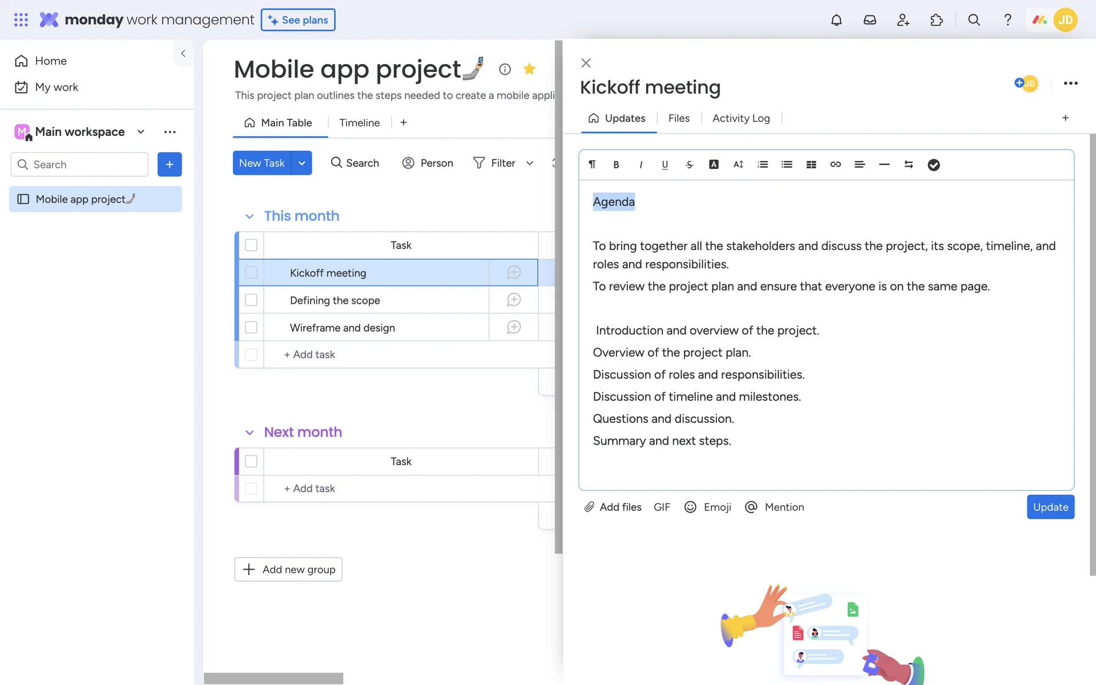Open the New Task dropdown arrow
The width and height of the screenshot is (1096, 685).
(301, 163)
